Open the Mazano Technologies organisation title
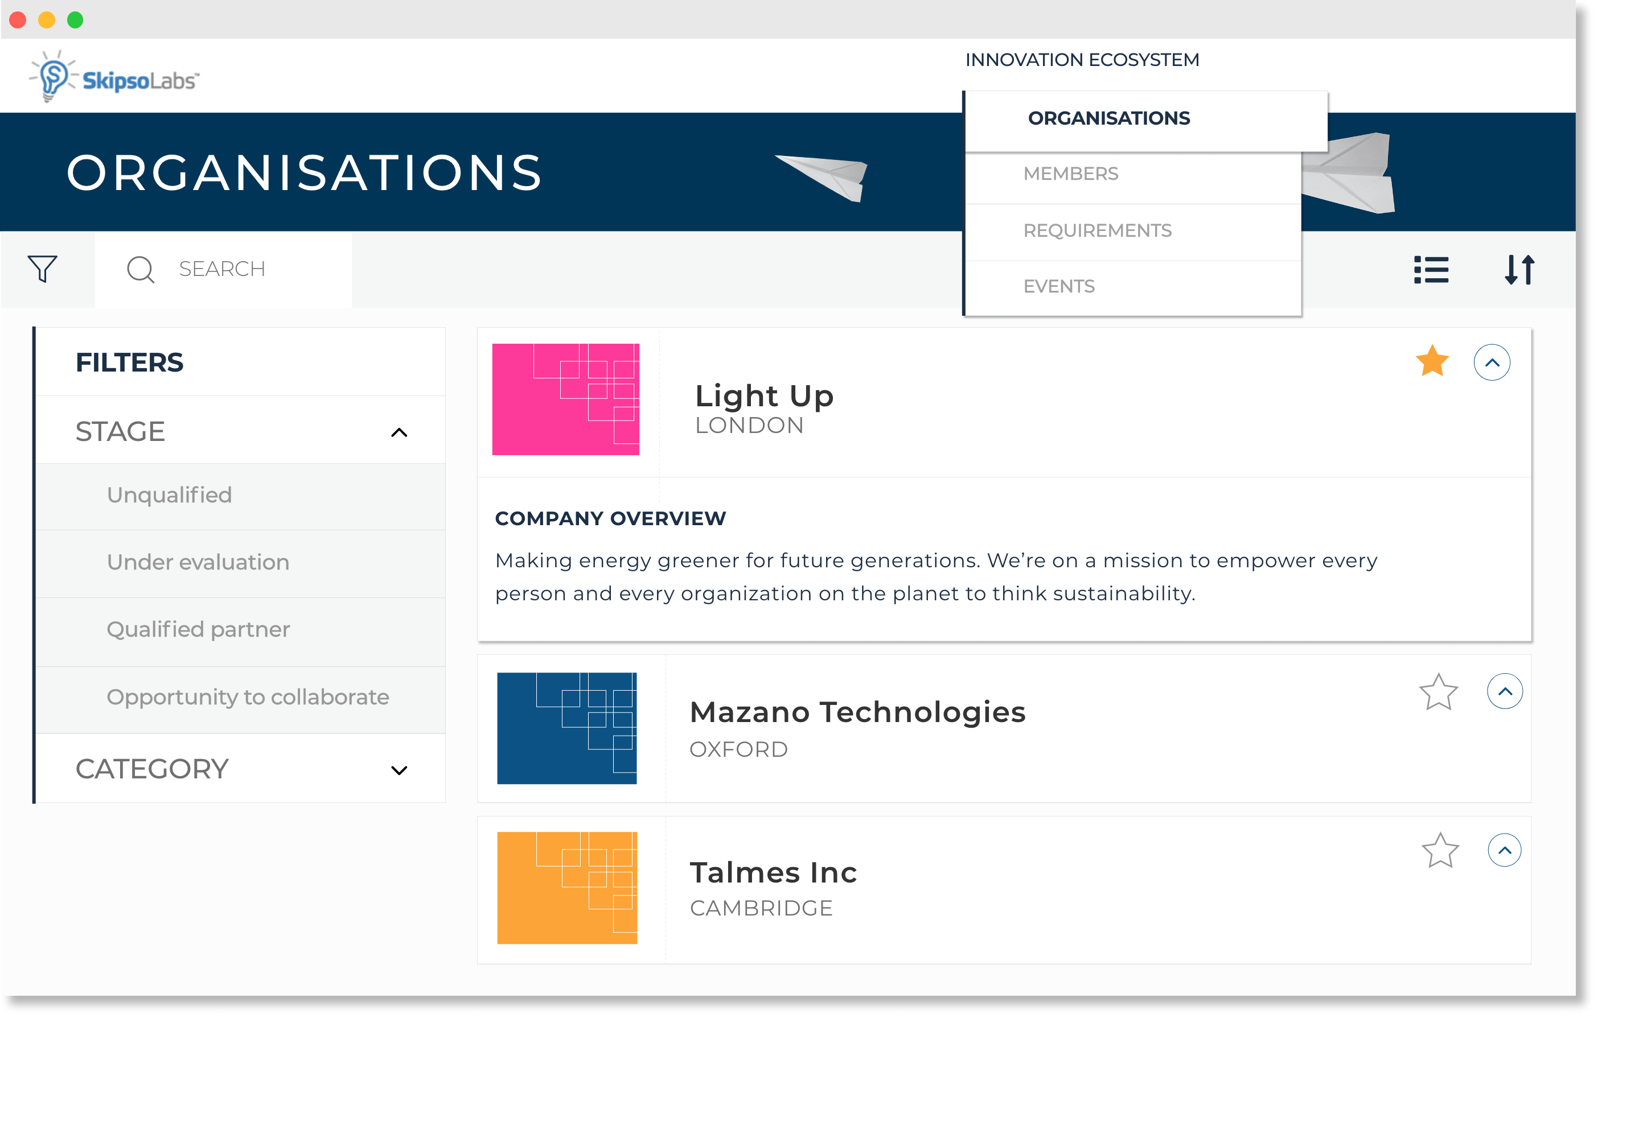 point(857,712)
